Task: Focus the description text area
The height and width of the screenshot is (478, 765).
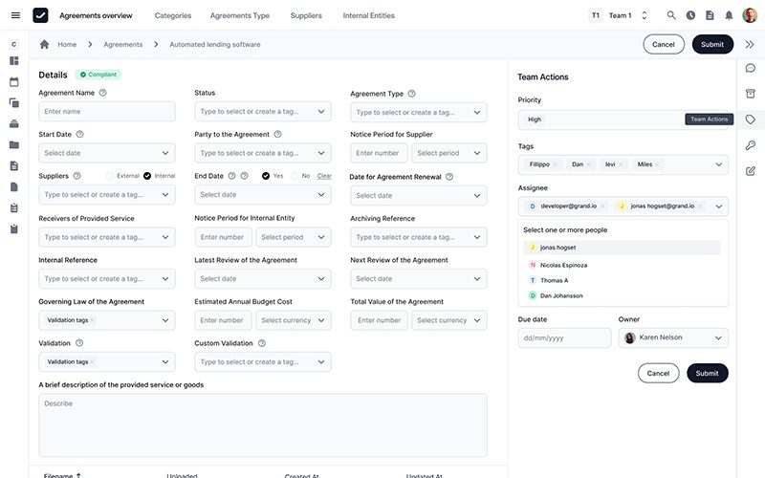Action: pyautogui.click(x=262, y=425)
